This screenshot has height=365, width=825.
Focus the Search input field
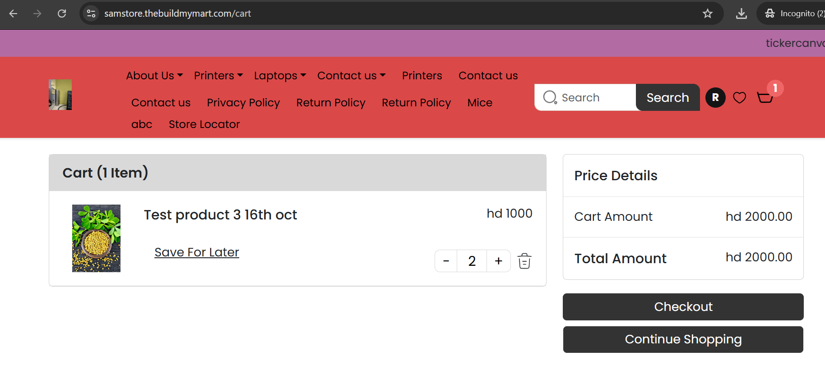coord(585,97)
